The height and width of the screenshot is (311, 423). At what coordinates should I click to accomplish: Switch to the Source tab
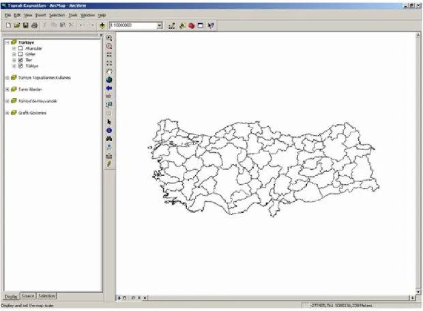(28, 296)
